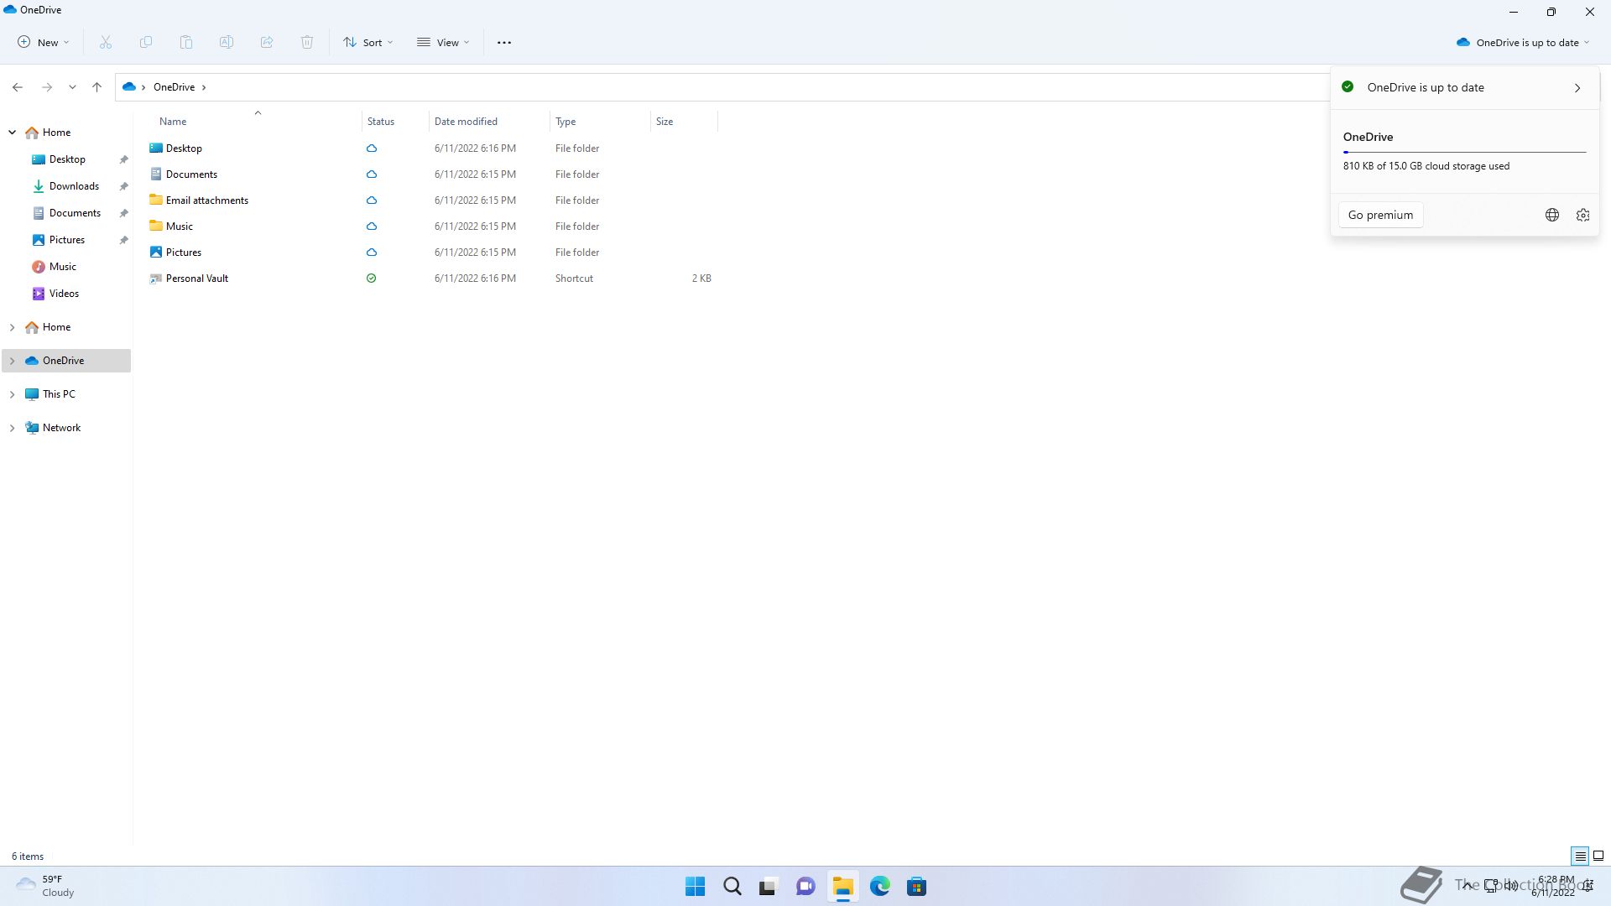Open OneDrive is up to date details arrow
This screenshot has height=906, width=1611.
click(x=1577, y=88)
